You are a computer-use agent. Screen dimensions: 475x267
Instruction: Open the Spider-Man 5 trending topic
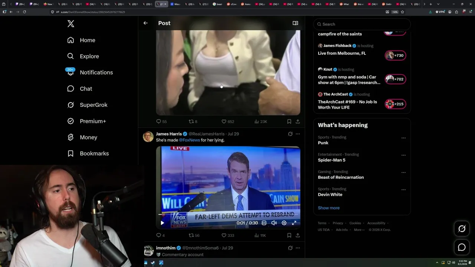[x=331, y=160]
